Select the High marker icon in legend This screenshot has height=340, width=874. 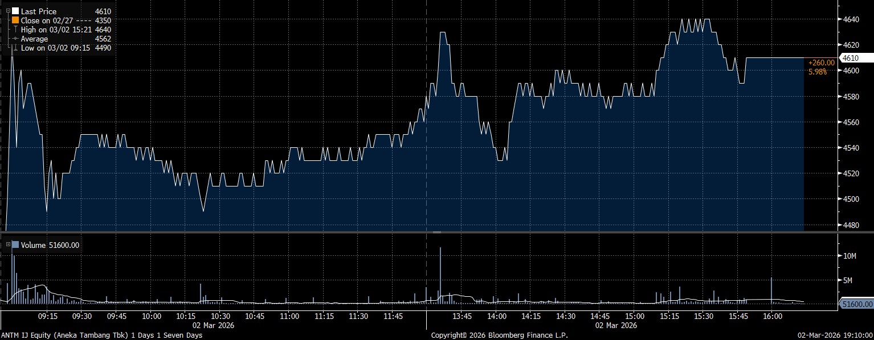(x=15, y=30)
